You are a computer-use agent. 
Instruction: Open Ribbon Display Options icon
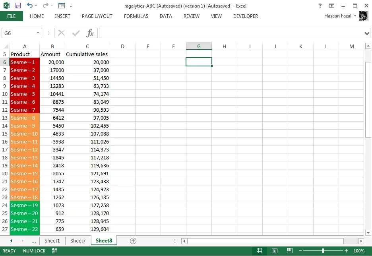(331, 6)
